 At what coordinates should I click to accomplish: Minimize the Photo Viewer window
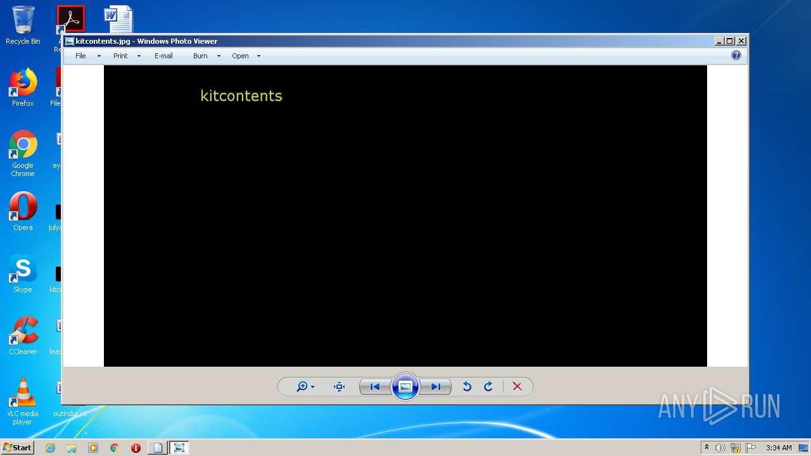(719, 41)
